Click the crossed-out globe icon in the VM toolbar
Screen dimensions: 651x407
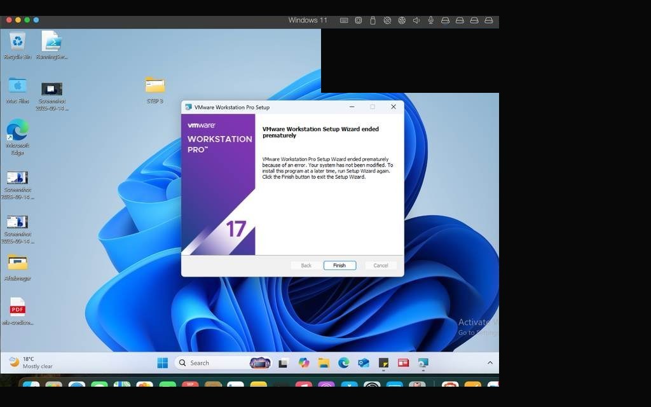click(x=387, y=20)
